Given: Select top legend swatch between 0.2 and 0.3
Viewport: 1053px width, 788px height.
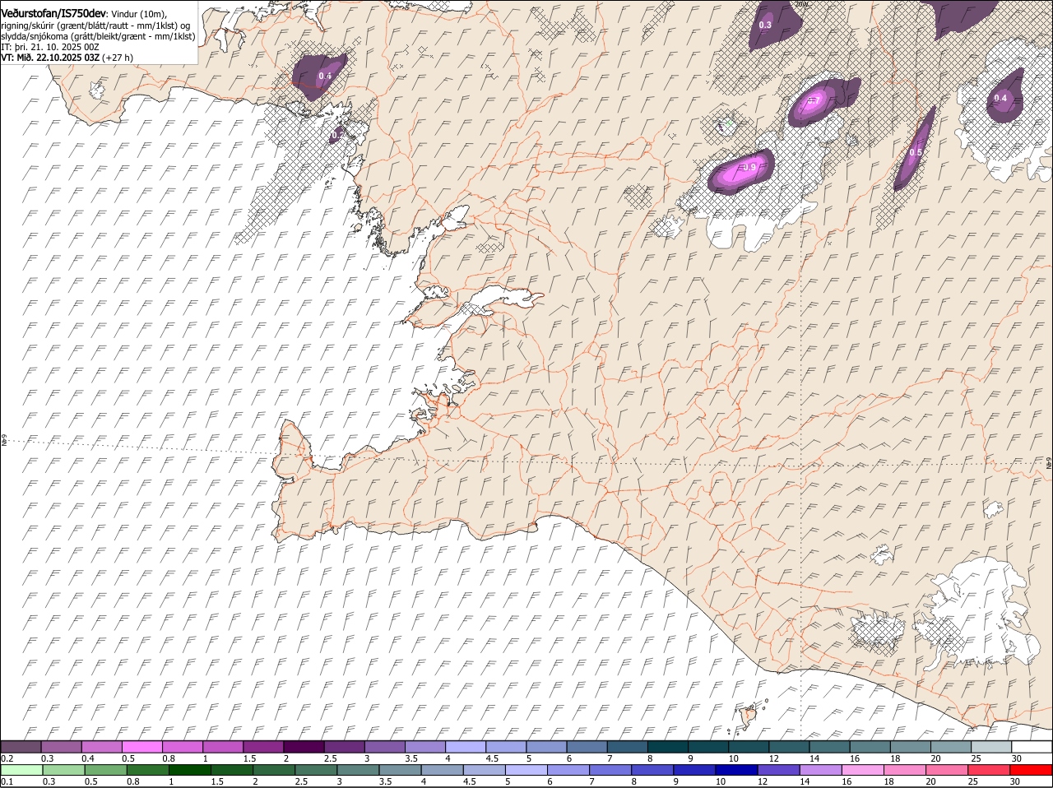Looking at the screenshot, I should [21, 747].
